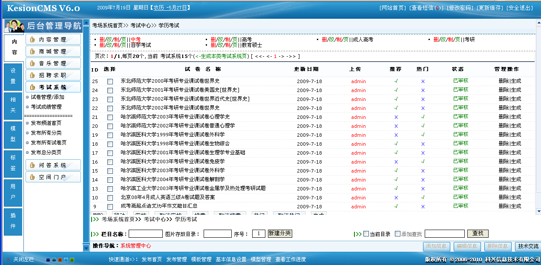The height and width of the screenshot is (265, 541).
Task: Pick the orange theme color swatch
Action: pyautogui.click(x=60, y=260)
